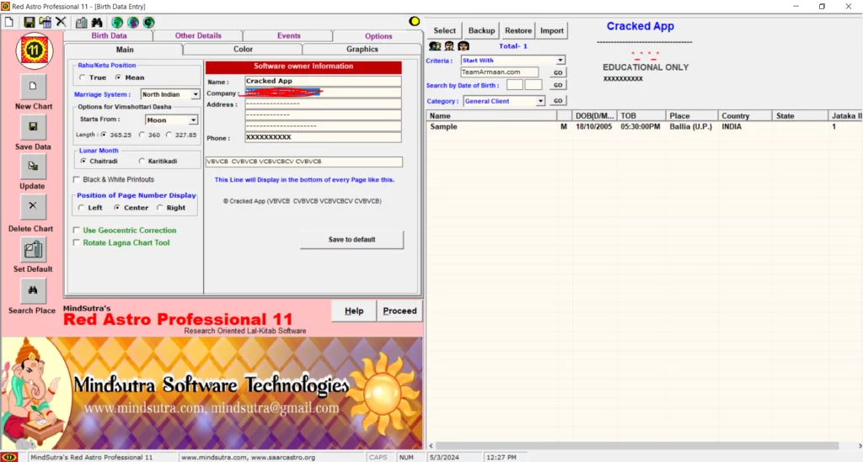
Task: Click the X delete icon in top toolbar
Action: point(61,22)
